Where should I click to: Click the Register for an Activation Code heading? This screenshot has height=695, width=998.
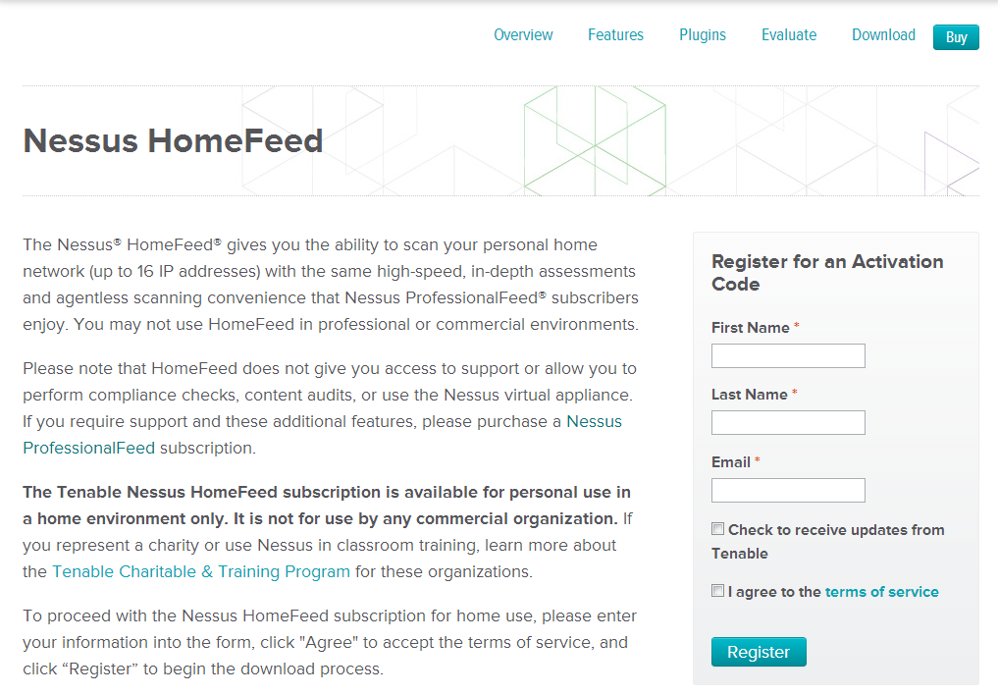(x=826, y=273)
